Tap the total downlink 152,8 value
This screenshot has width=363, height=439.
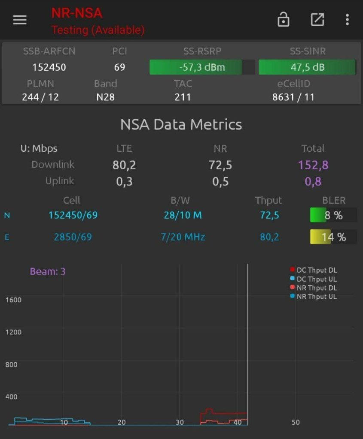click(313, 165)
